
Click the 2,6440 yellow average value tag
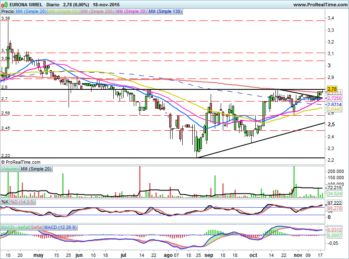(x=334, y=109)
